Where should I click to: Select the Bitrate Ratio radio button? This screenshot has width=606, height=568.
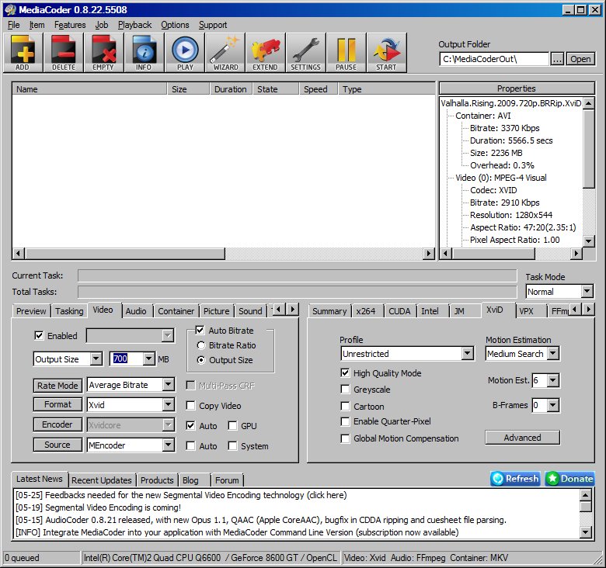point(201,345)
